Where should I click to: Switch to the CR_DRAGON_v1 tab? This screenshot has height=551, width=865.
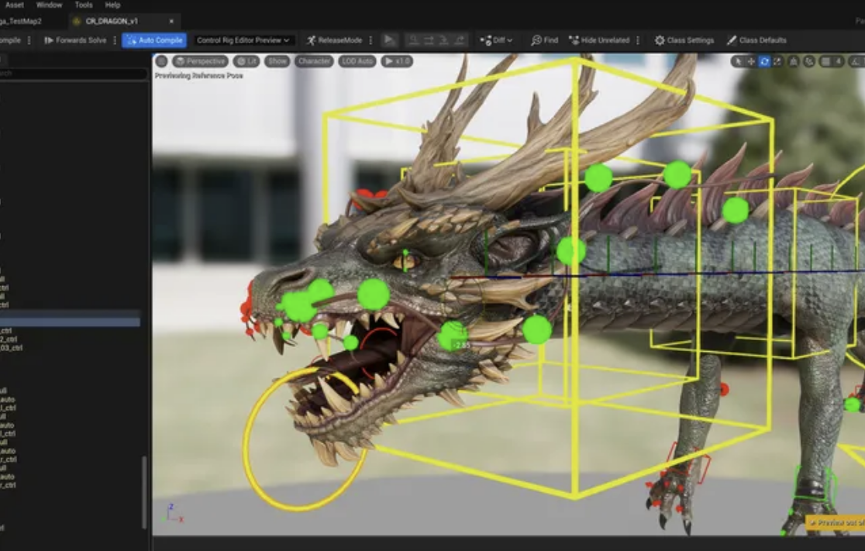coord(111,21)
